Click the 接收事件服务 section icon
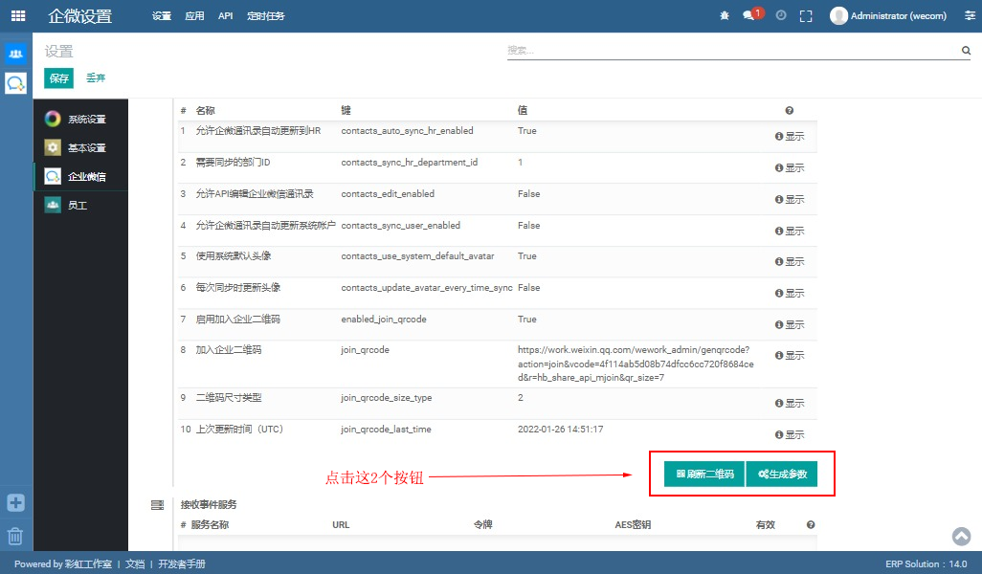 pyautogui.click(x=157, y=504)
